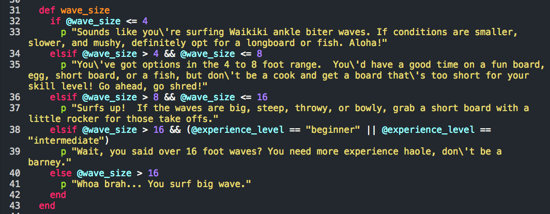Click line number 33 in the gutter

click(x=14, y=32)
